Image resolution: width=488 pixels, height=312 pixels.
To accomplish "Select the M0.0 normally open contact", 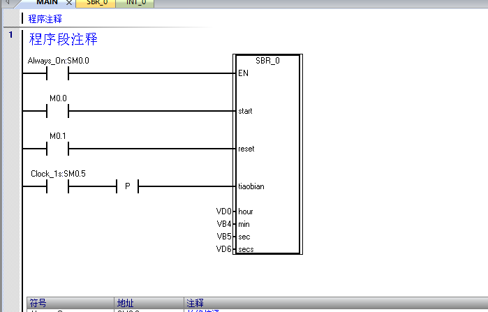I will [57, 111].
